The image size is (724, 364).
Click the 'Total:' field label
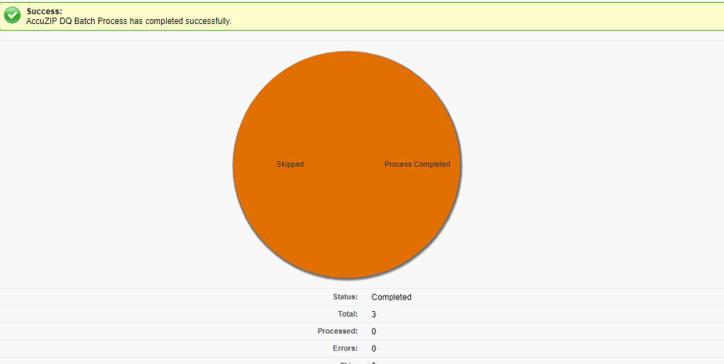pyautogui.click(x=348, y=315)
